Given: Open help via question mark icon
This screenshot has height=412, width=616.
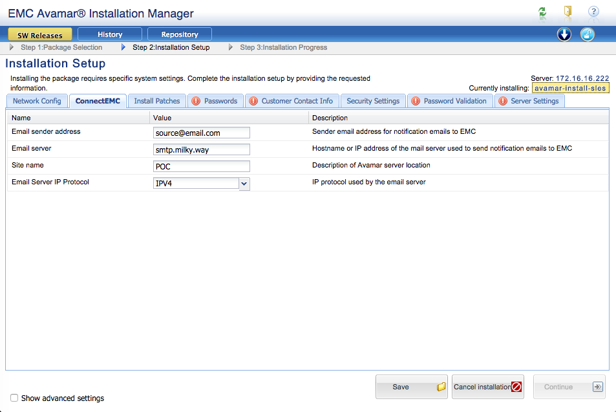Looking at the screenshot, I should (x=593, y=12).
